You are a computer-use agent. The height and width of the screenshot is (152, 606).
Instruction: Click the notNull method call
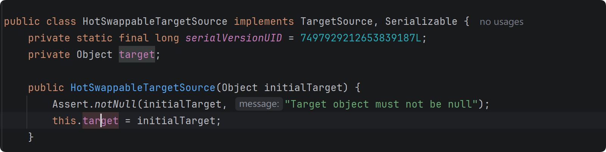[116, 104]
